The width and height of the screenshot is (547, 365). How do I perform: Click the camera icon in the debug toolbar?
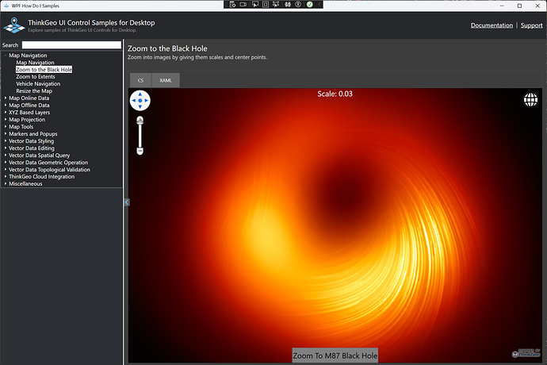243,5
